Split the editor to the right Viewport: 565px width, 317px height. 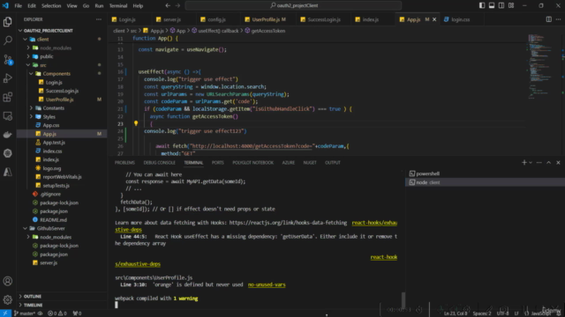click(548, 19)
